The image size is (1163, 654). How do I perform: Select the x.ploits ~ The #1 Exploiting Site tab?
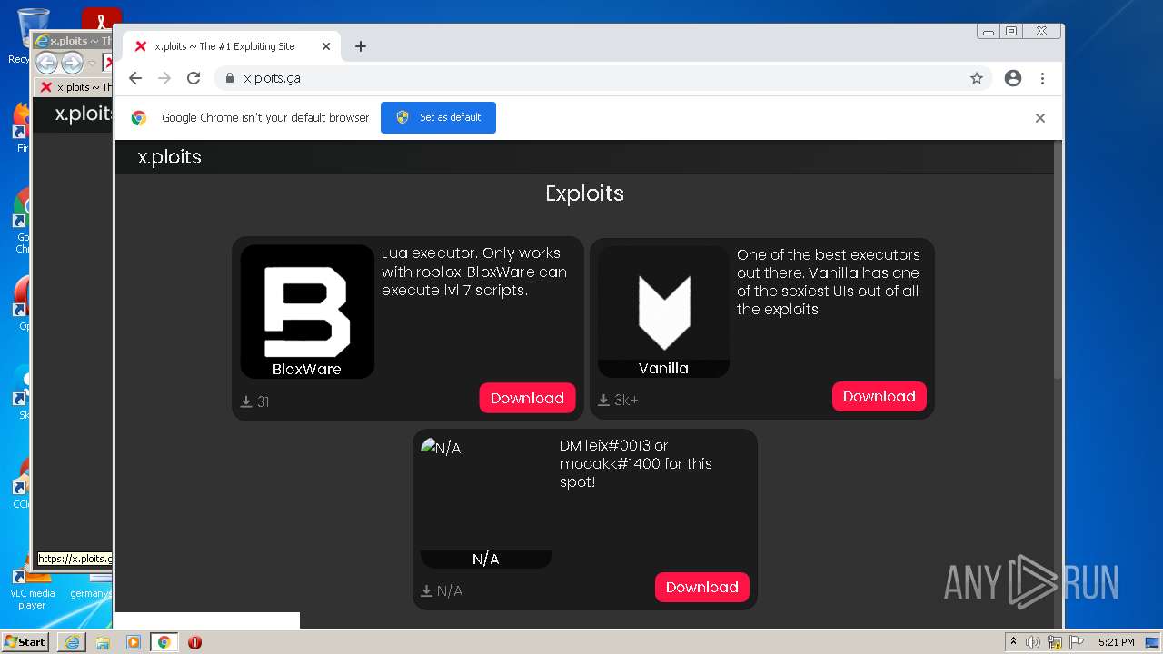tap(232, 46)
